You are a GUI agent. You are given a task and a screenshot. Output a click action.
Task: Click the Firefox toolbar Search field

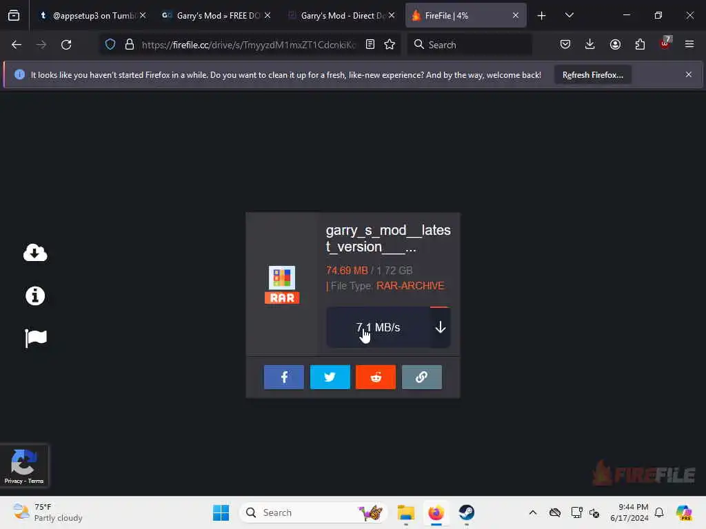point(469,45)
